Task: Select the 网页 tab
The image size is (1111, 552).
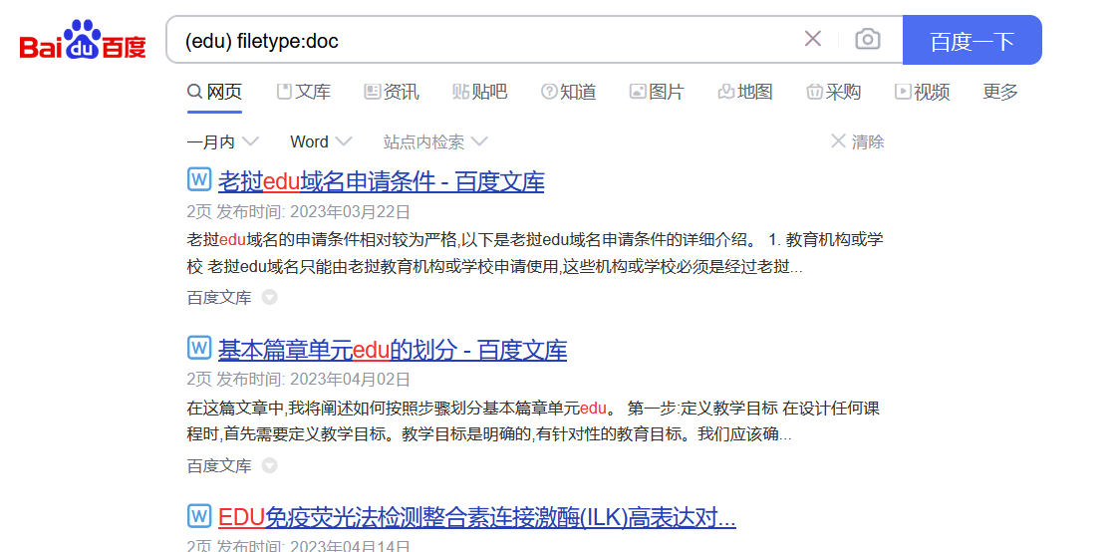Action: tap(214, 92)
